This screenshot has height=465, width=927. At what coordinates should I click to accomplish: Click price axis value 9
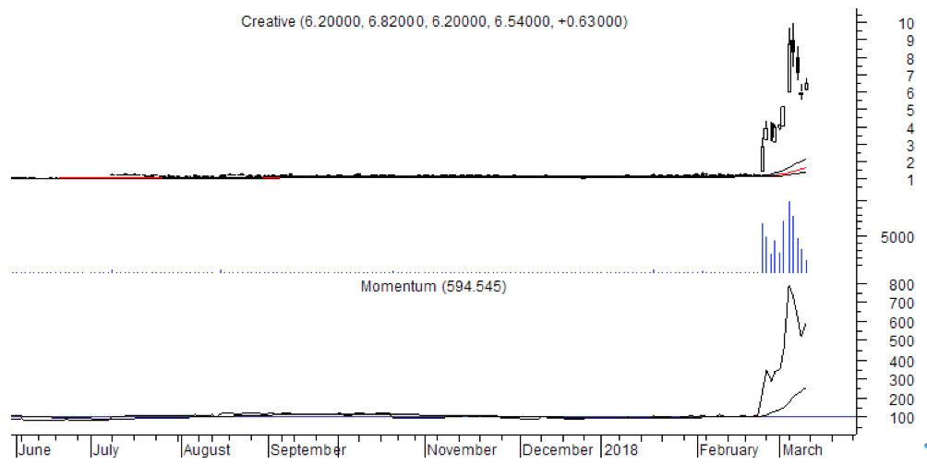pyautogui.click(x=911, y=41)
